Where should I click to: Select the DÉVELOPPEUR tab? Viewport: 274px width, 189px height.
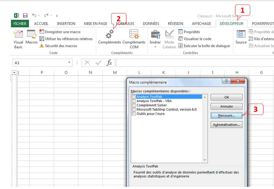coord(232,23)
